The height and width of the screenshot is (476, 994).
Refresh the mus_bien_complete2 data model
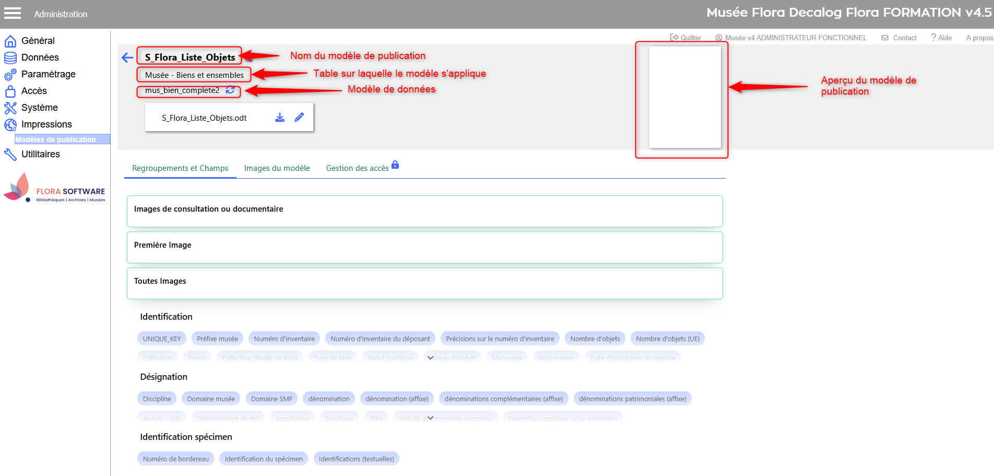(x=230, y=90)
